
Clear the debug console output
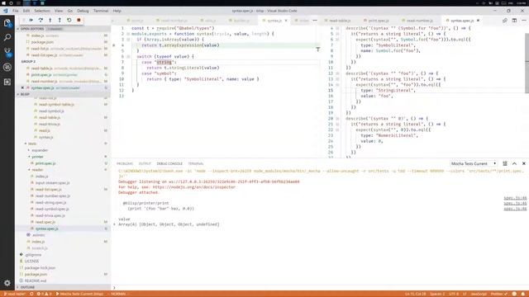click(505, 163)
